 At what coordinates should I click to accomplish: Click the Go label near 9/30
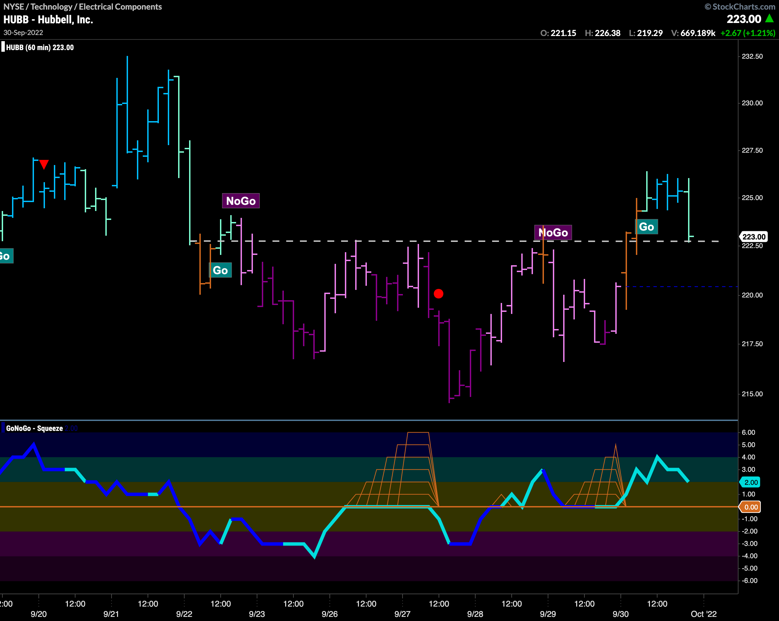click(647, 227)
